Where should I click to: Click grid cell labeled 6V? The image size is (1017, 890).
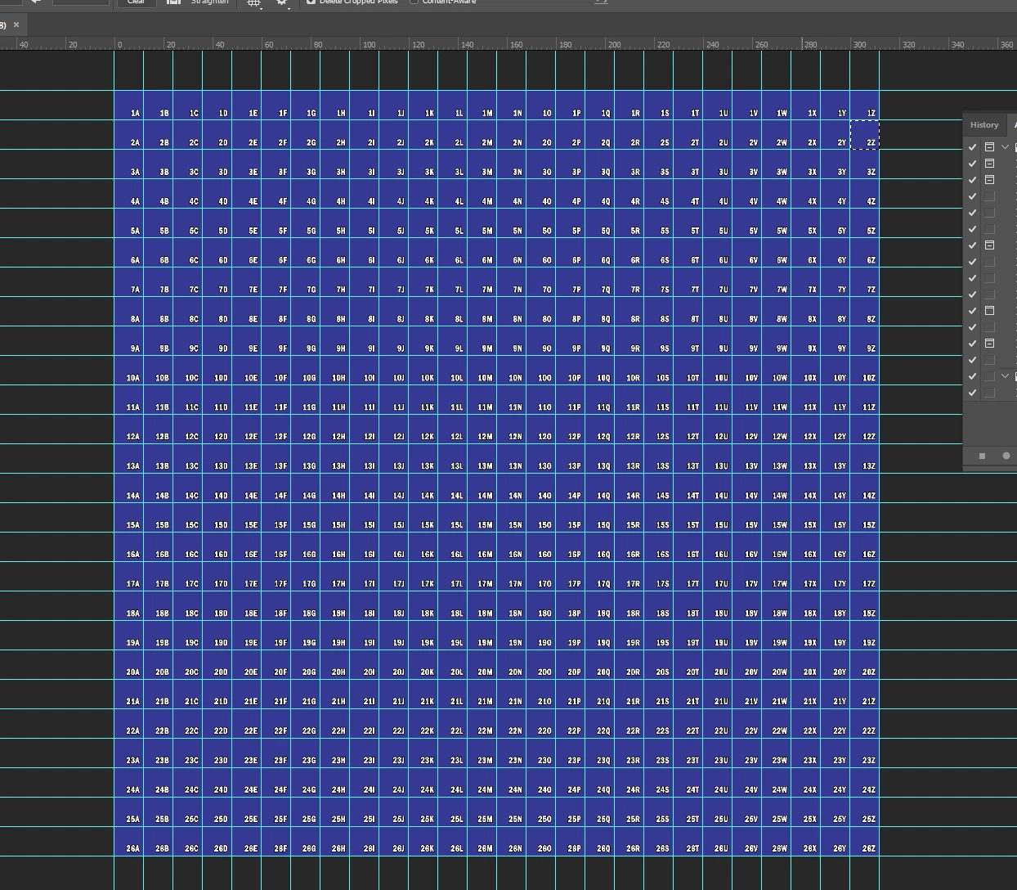[x=747, y=252]
